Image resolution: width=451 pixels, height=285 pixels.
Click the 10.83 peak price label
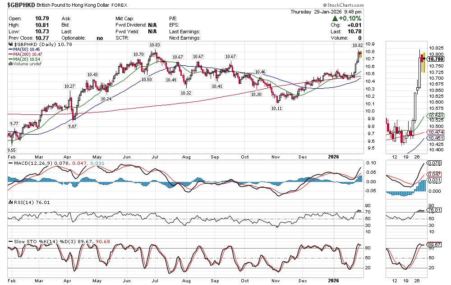(x=155, y=45)
